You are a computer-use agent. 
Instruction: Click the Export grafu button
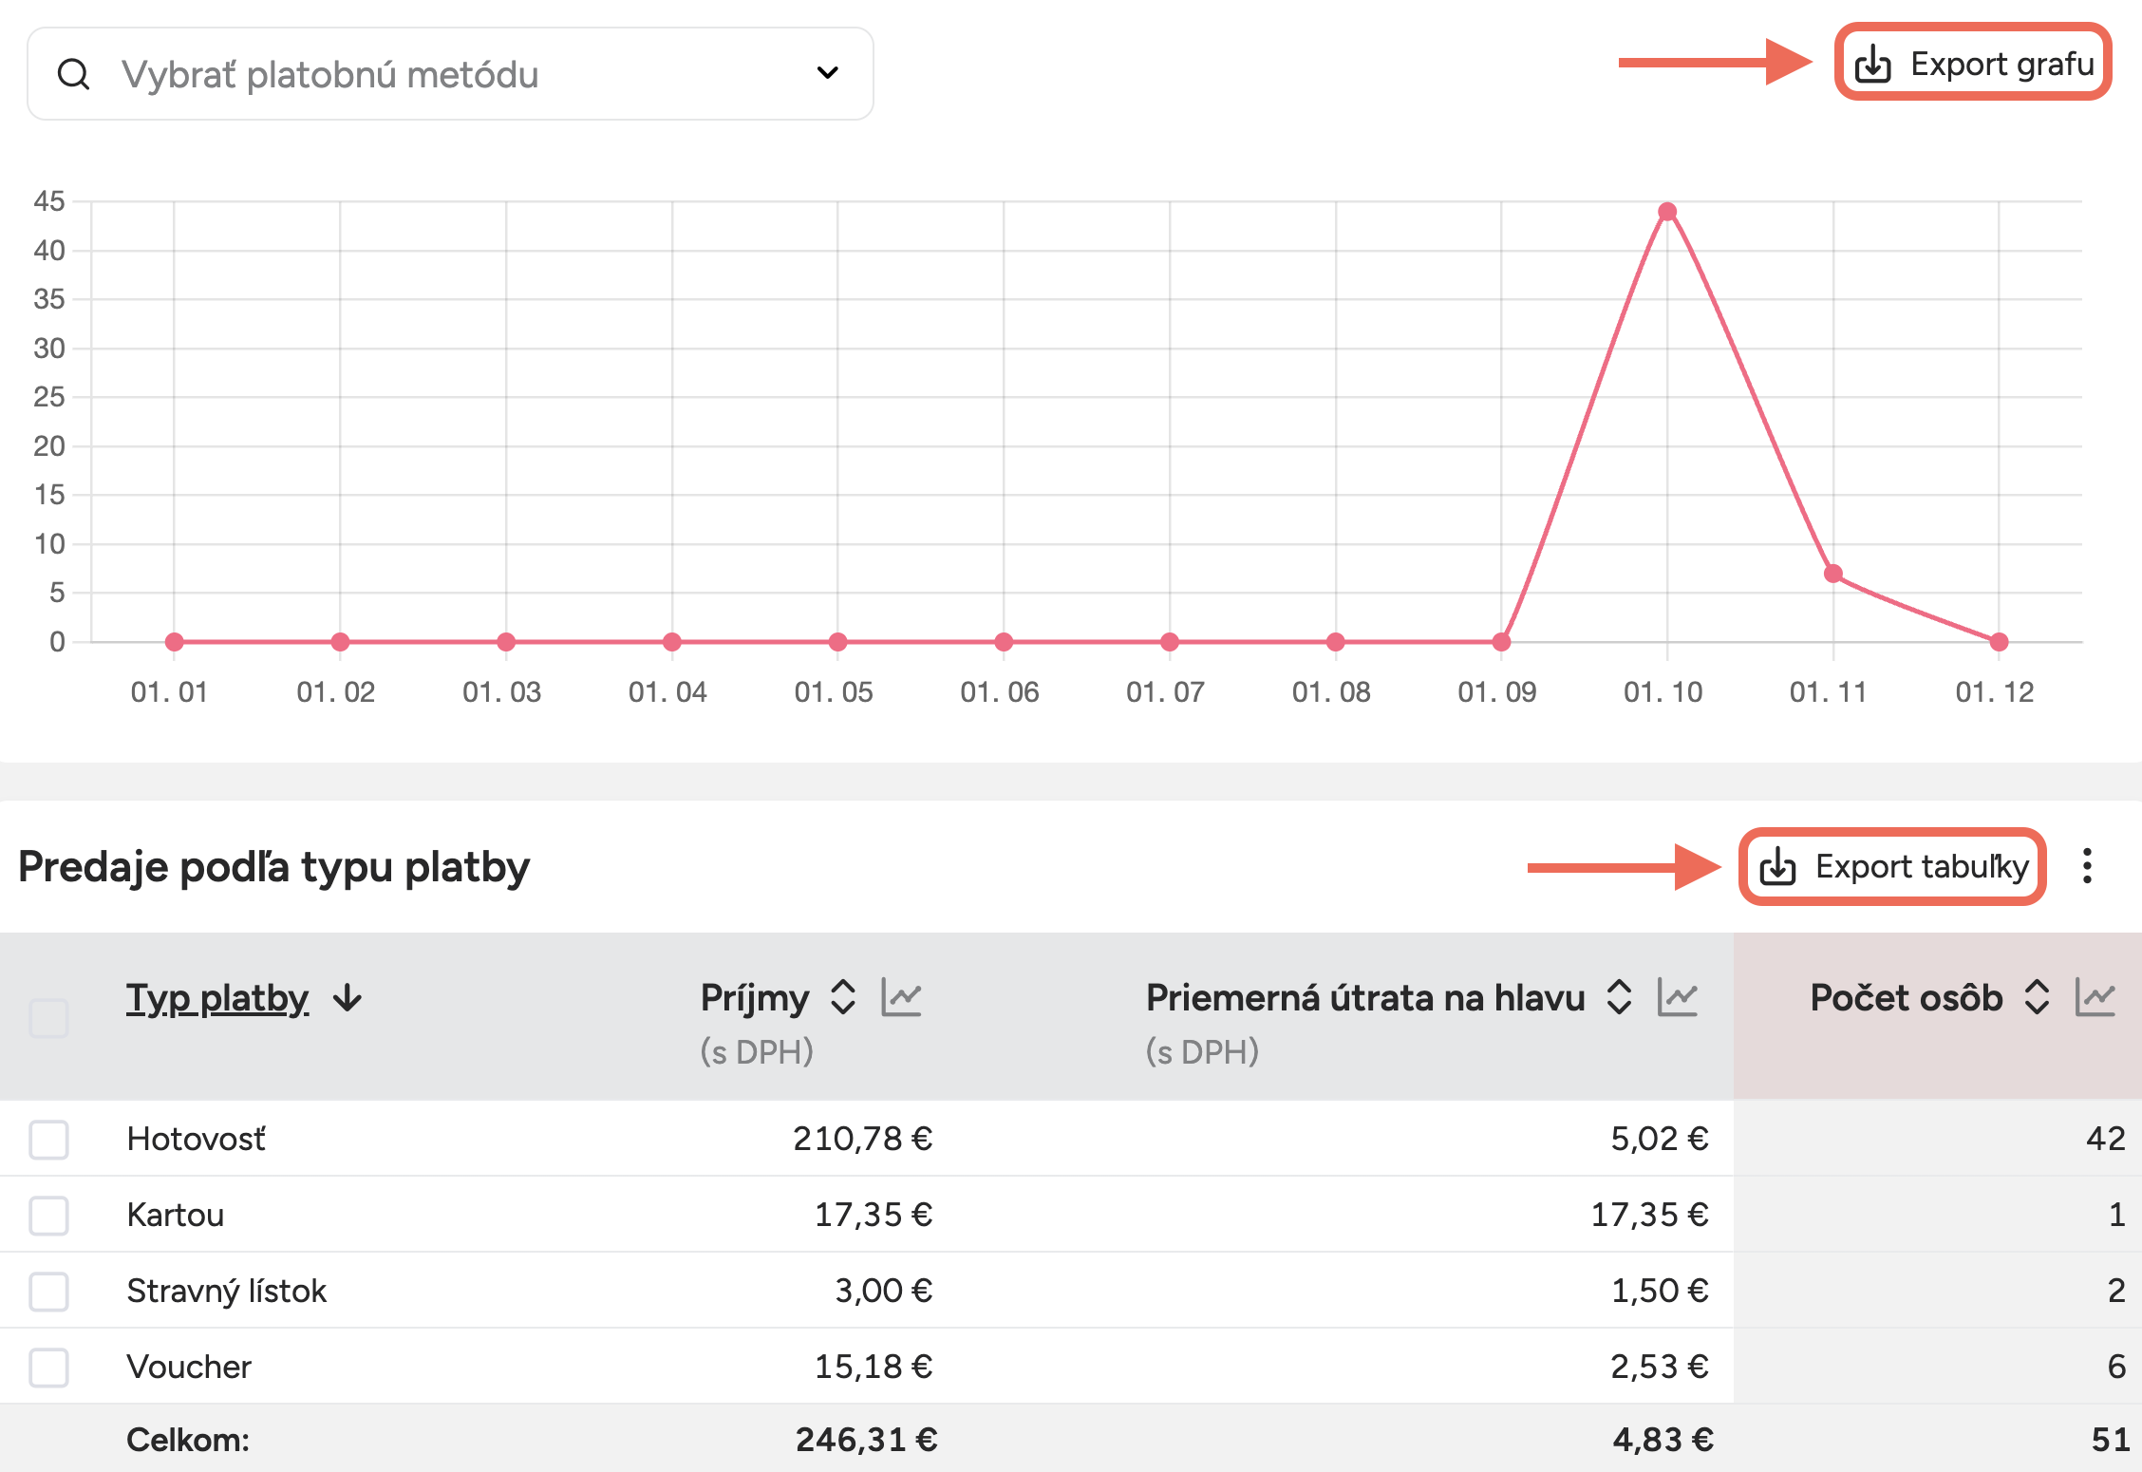coord(1973,64)
